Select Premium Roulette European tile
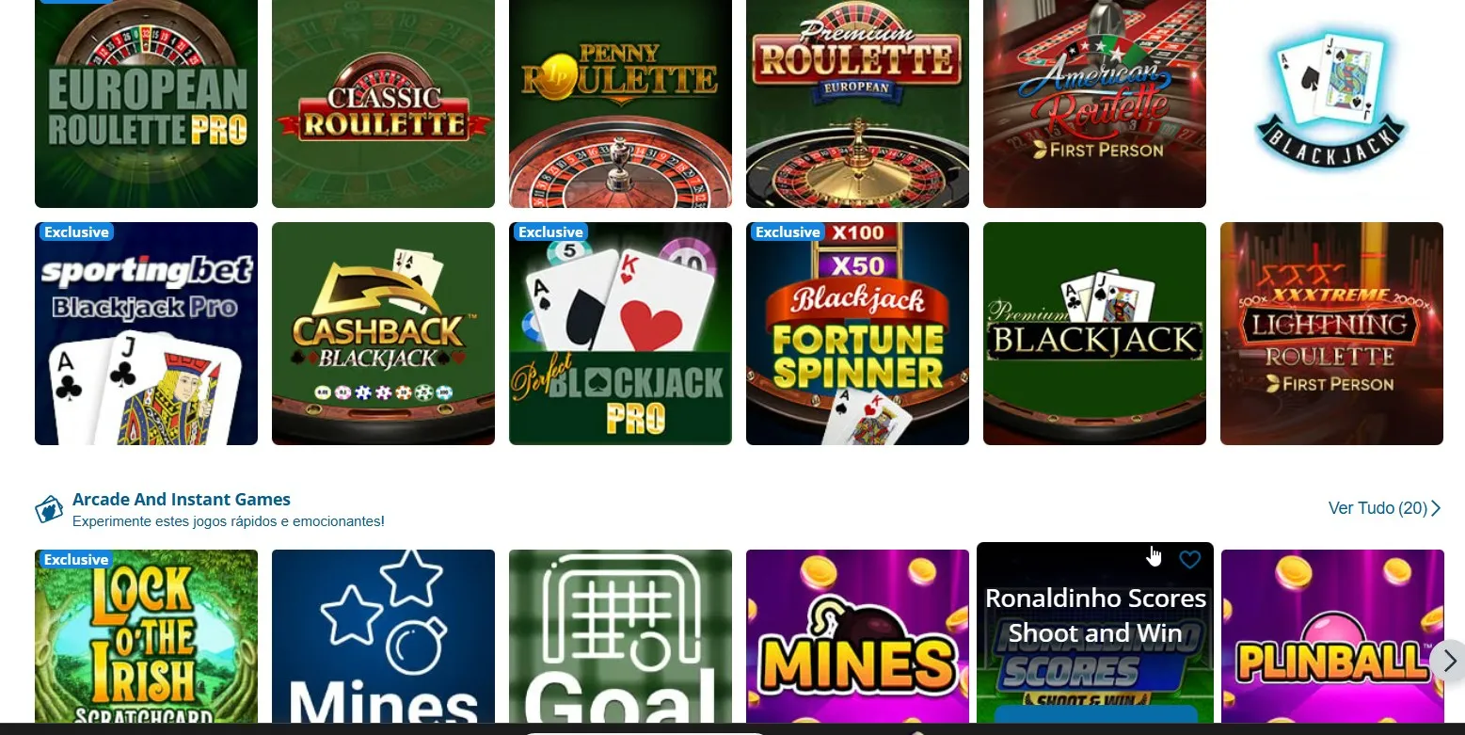 (x=857, y=104)
